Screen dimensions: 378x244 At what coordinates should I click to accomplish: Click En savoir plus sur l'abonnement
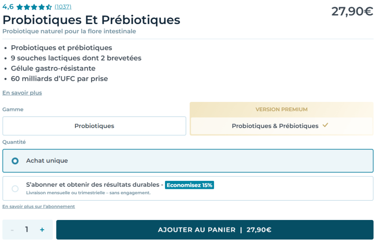38,207
